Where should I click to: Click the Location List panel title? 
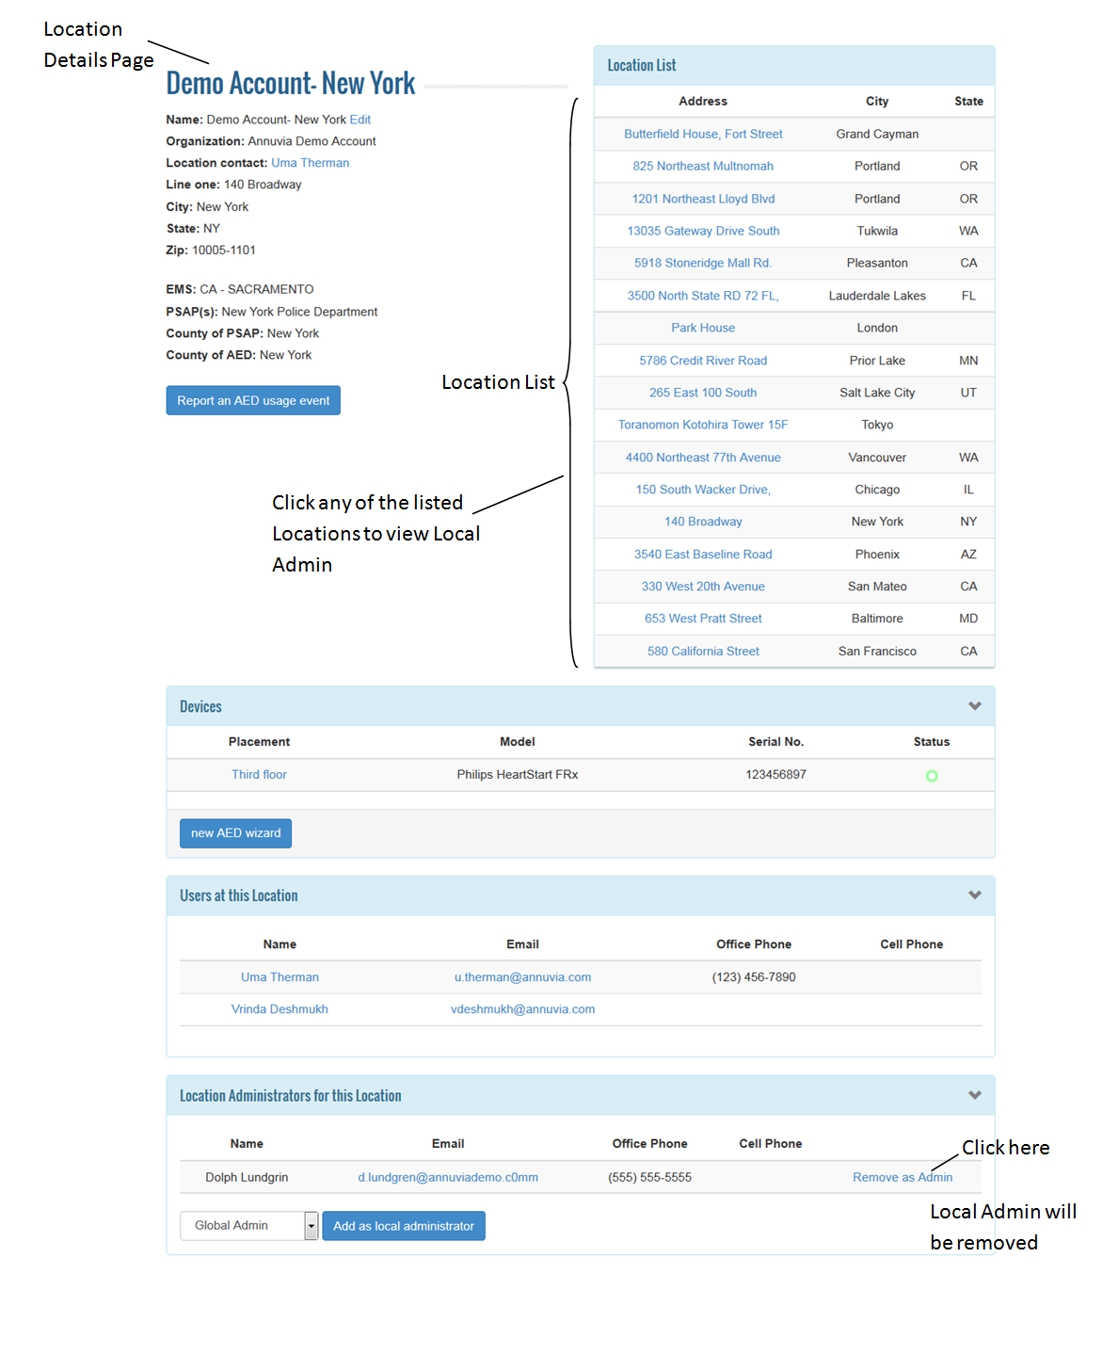tap(641, 65)
